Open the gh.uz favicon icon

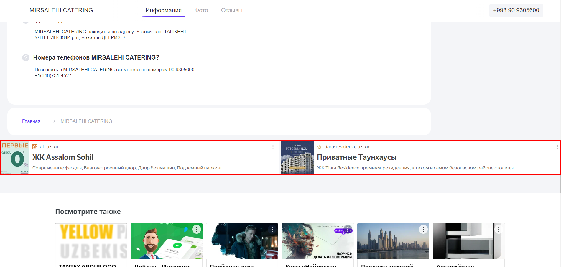coord(35,147)
